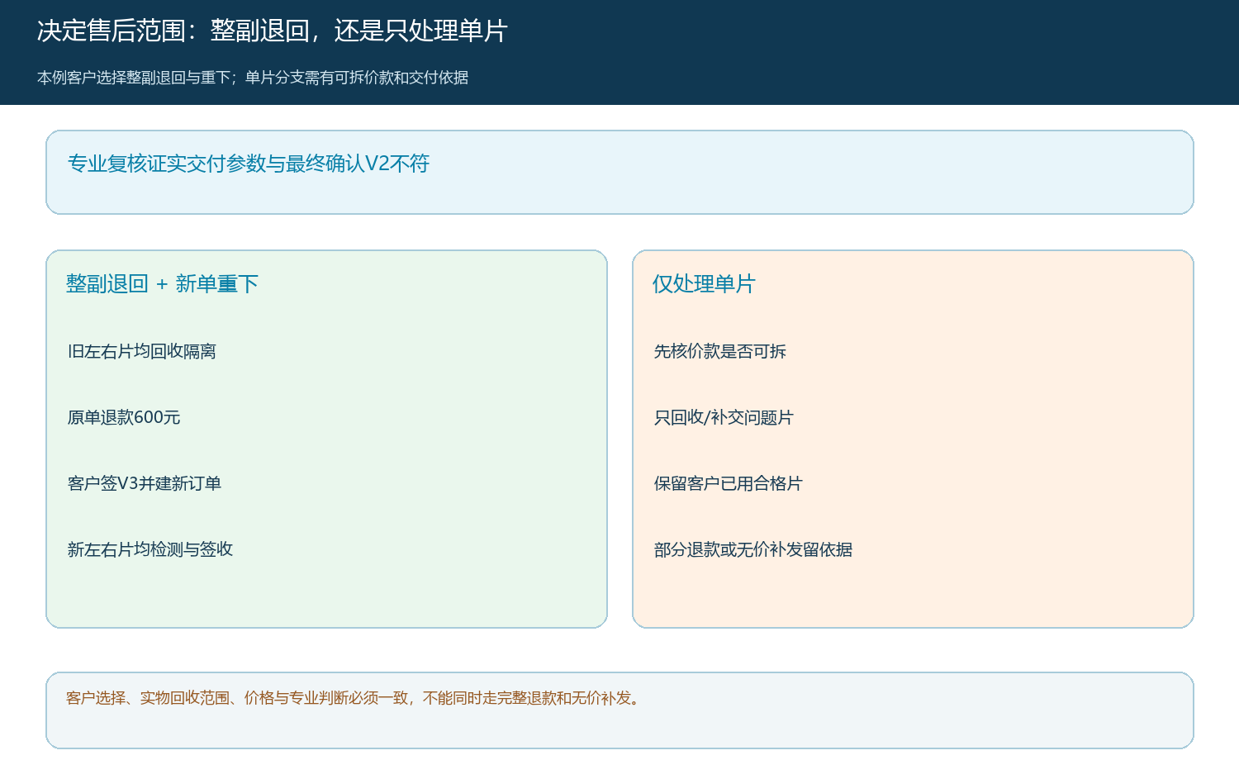The width and height of the screenshot is (1239, 760).
Task: Click the footer note starting with 客户选择、实物回收范围
Action: click(354, 698)
